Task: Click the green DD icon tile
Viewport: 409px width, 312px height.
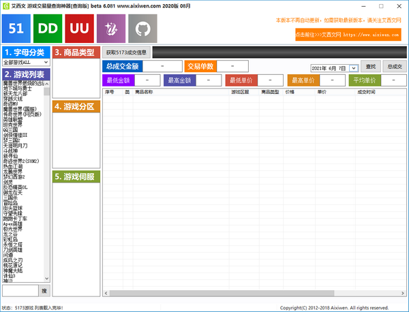Action: (x=48, y=29)
